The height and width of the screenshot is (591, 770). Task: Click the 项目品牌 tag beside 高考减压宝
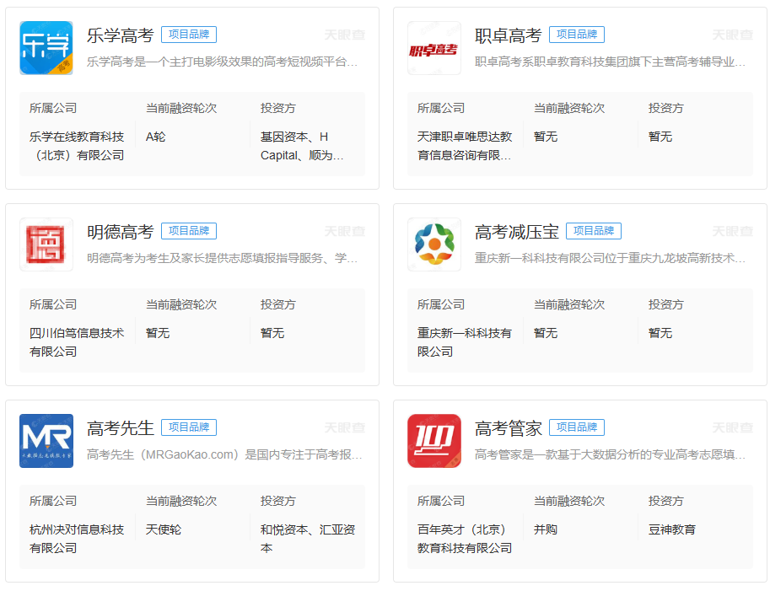point(594,231)
